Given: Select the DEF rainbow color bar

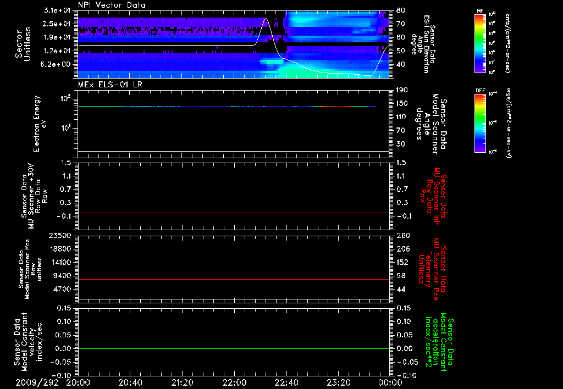Looking at the screenshot, I should pyautogui.click(x=481, y=123).
